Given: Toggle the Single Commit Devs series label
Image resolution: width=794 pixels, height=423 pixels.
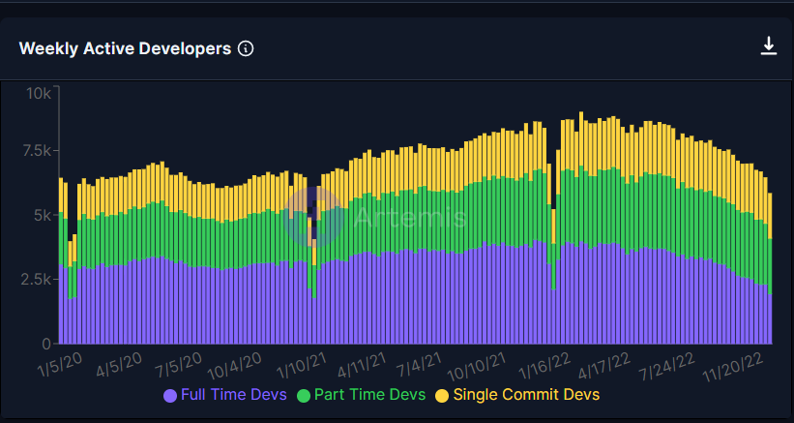Looking at the screenshot, I should pyautogui.click(x=526, y=395).
